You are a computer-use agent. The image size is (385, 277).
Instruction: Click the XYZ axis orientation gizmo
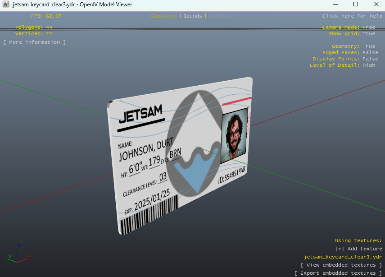[18, 254]
